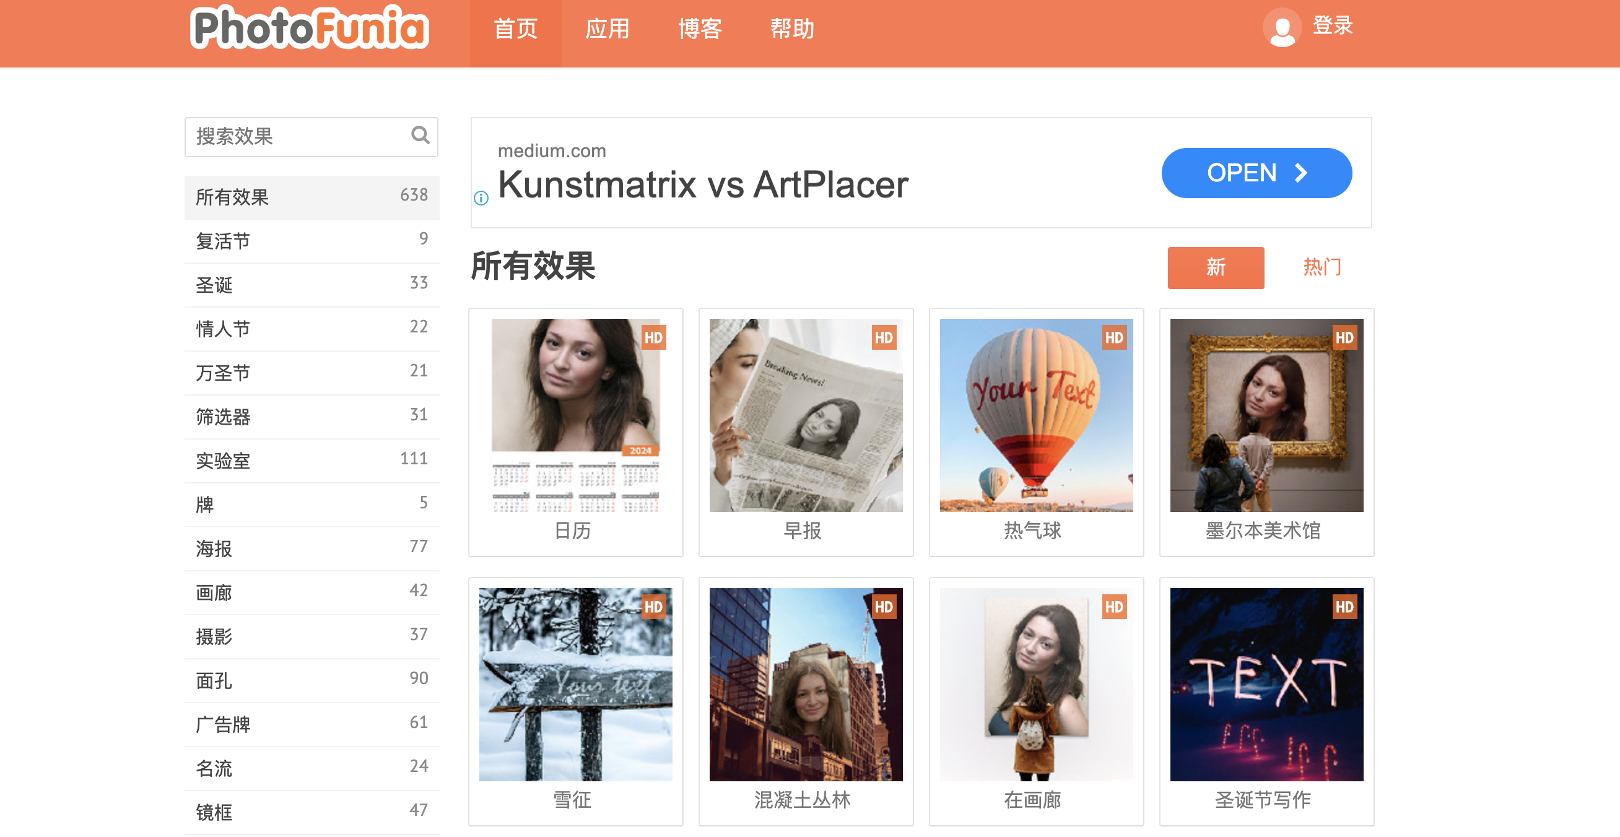
Task: Open the 帮助 help menu item
Action: tap(791, 30)
